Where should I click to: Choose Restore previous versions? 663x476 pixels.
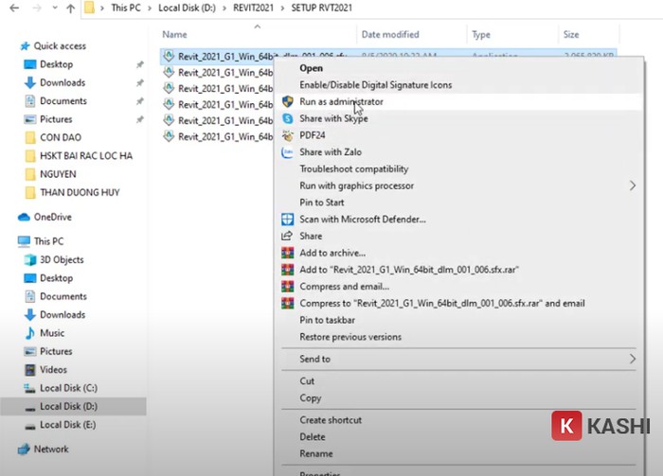point(350,337)
